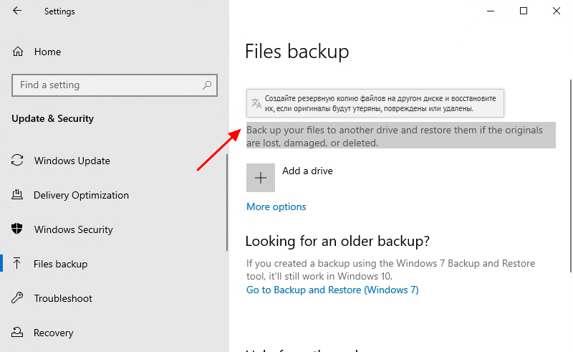Go to Backup and Restore (Windows 7)
The height and width of the screenshot is (352, 573).
[x=332, y=290]
